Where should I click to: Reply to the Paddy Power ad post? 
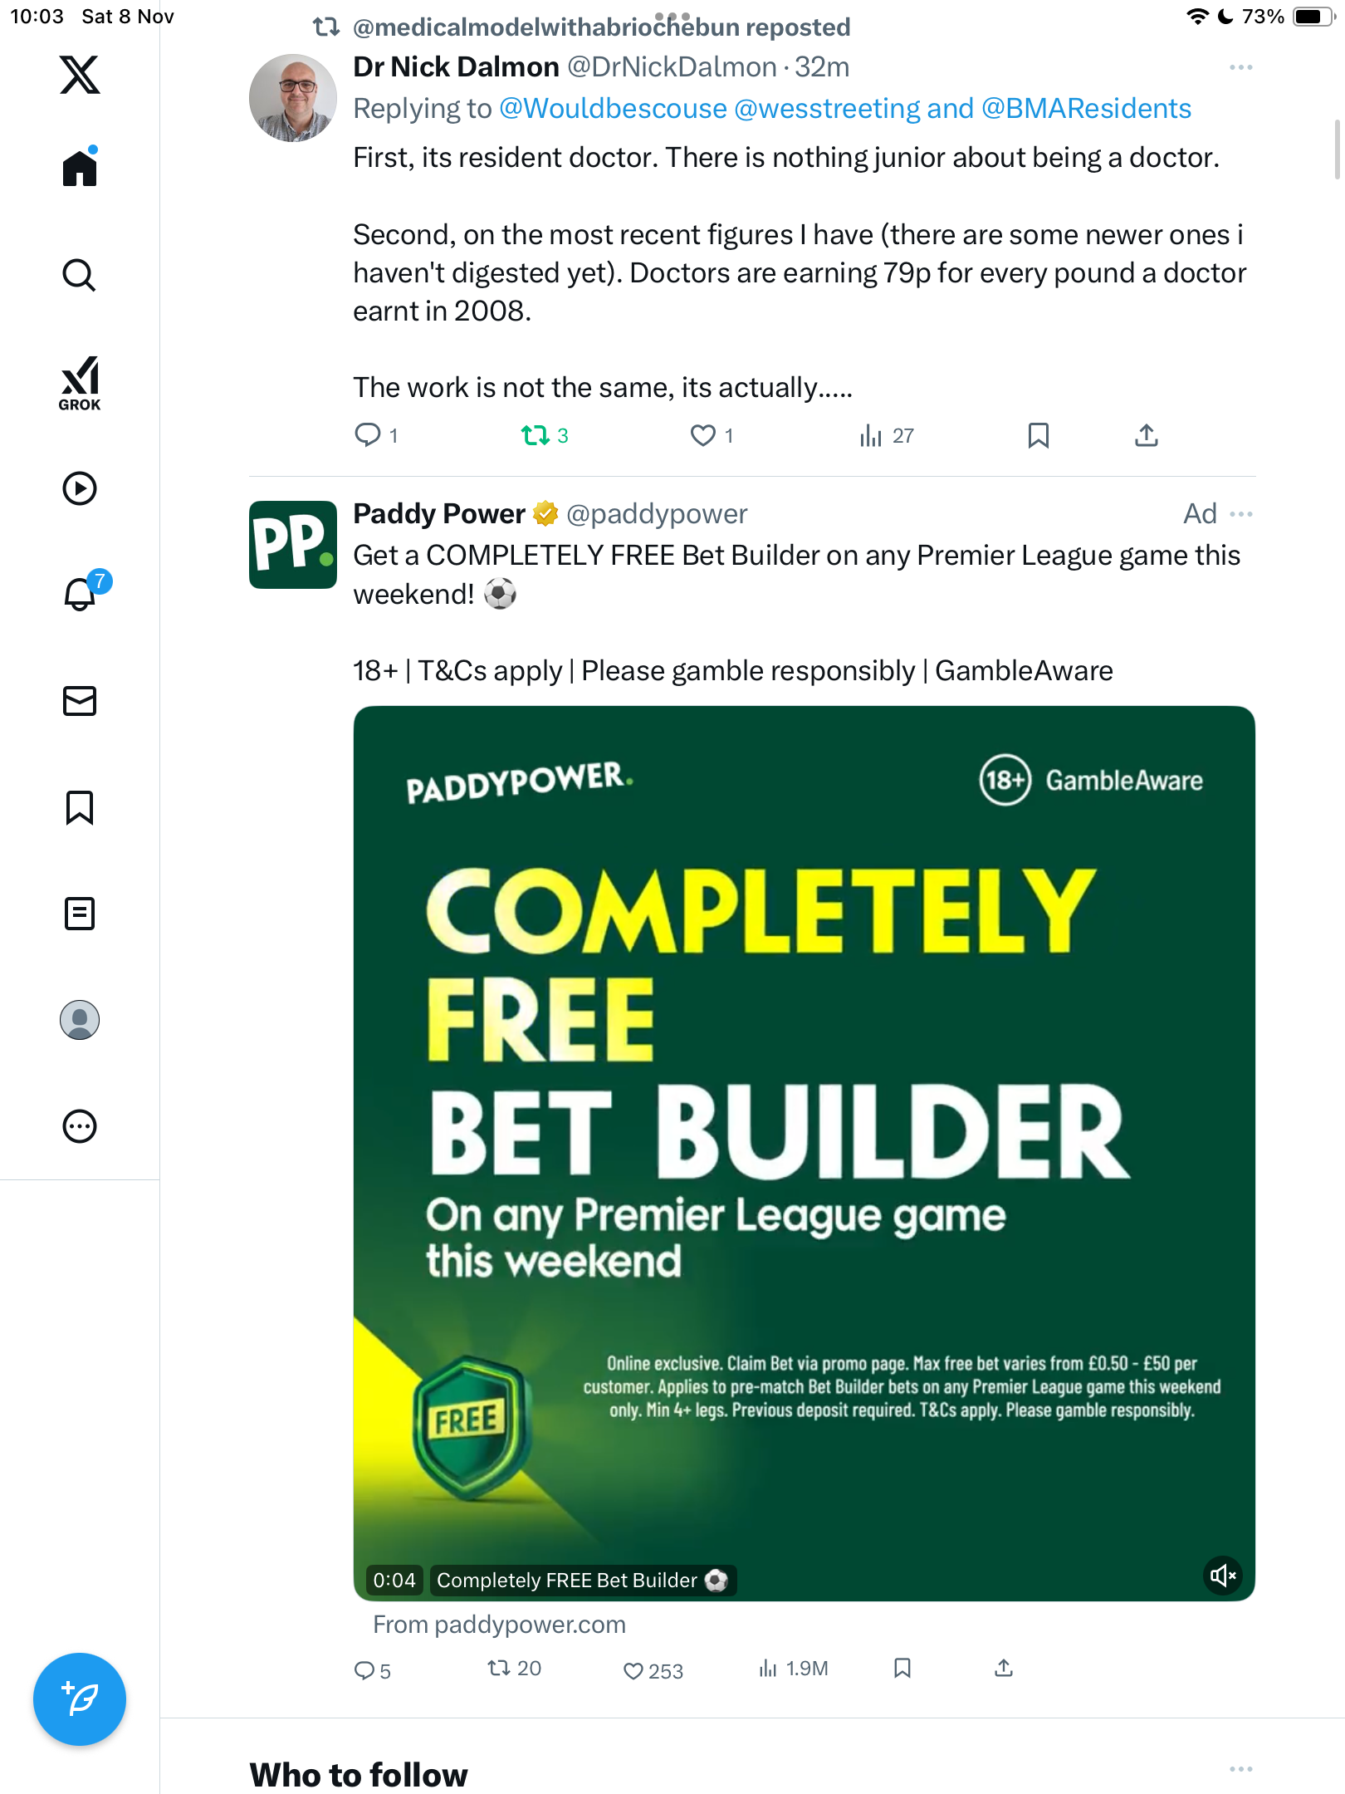pos(364,1670)
